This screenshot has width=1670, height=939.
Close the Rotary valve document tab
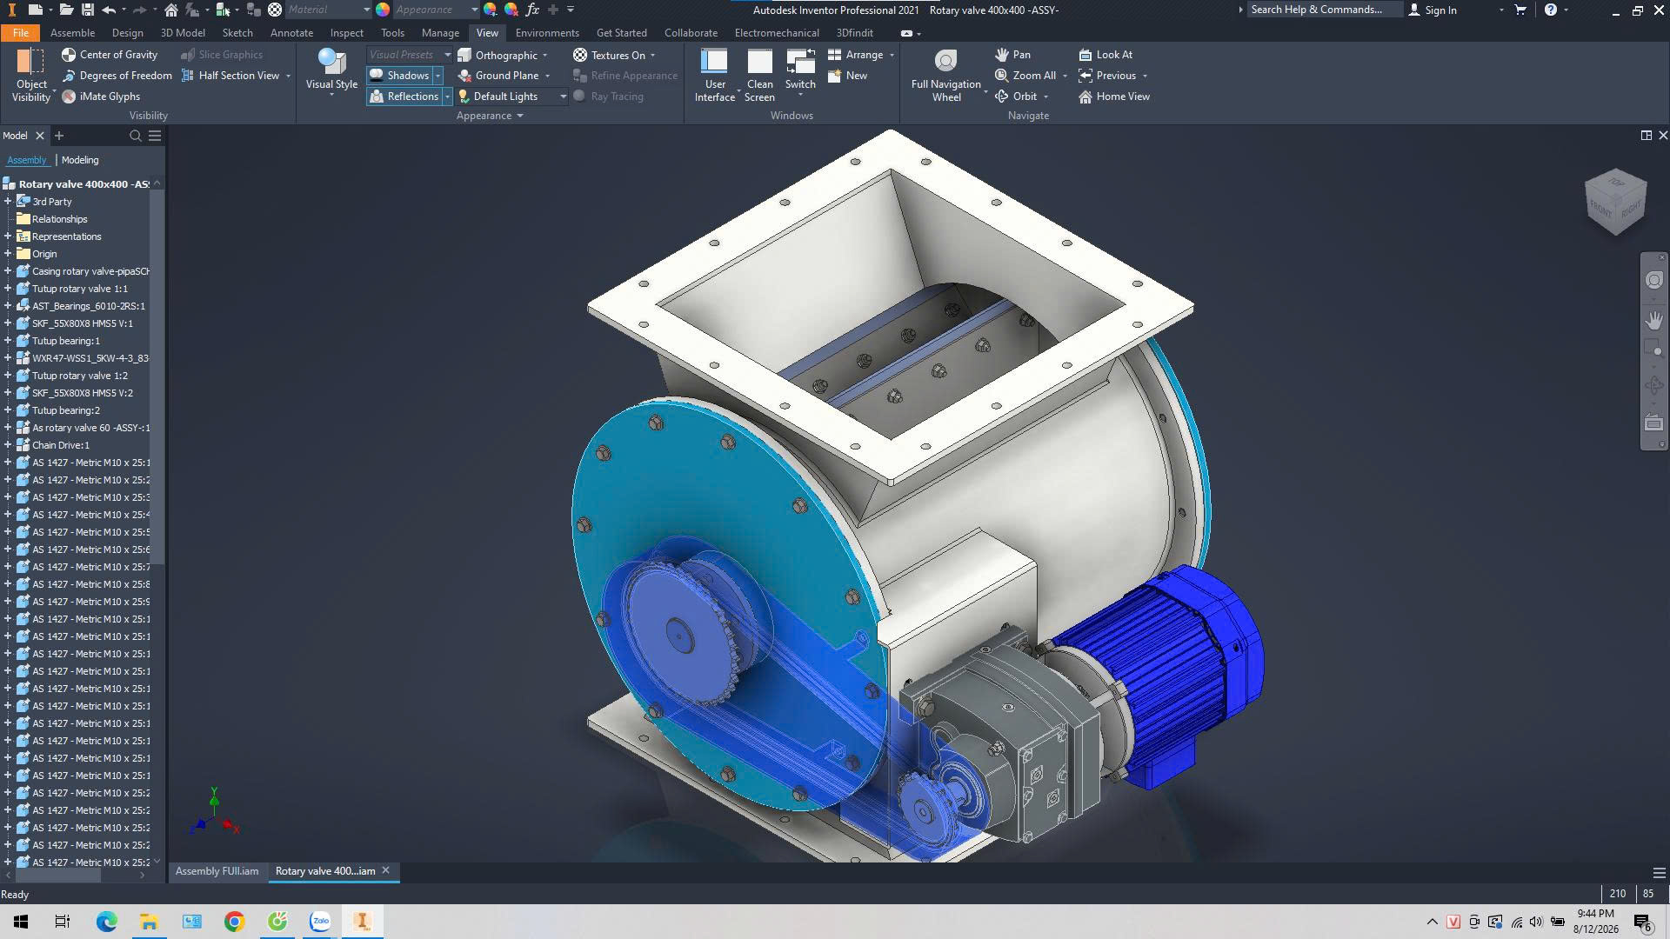pyautogui.click(x=386, y=870)
